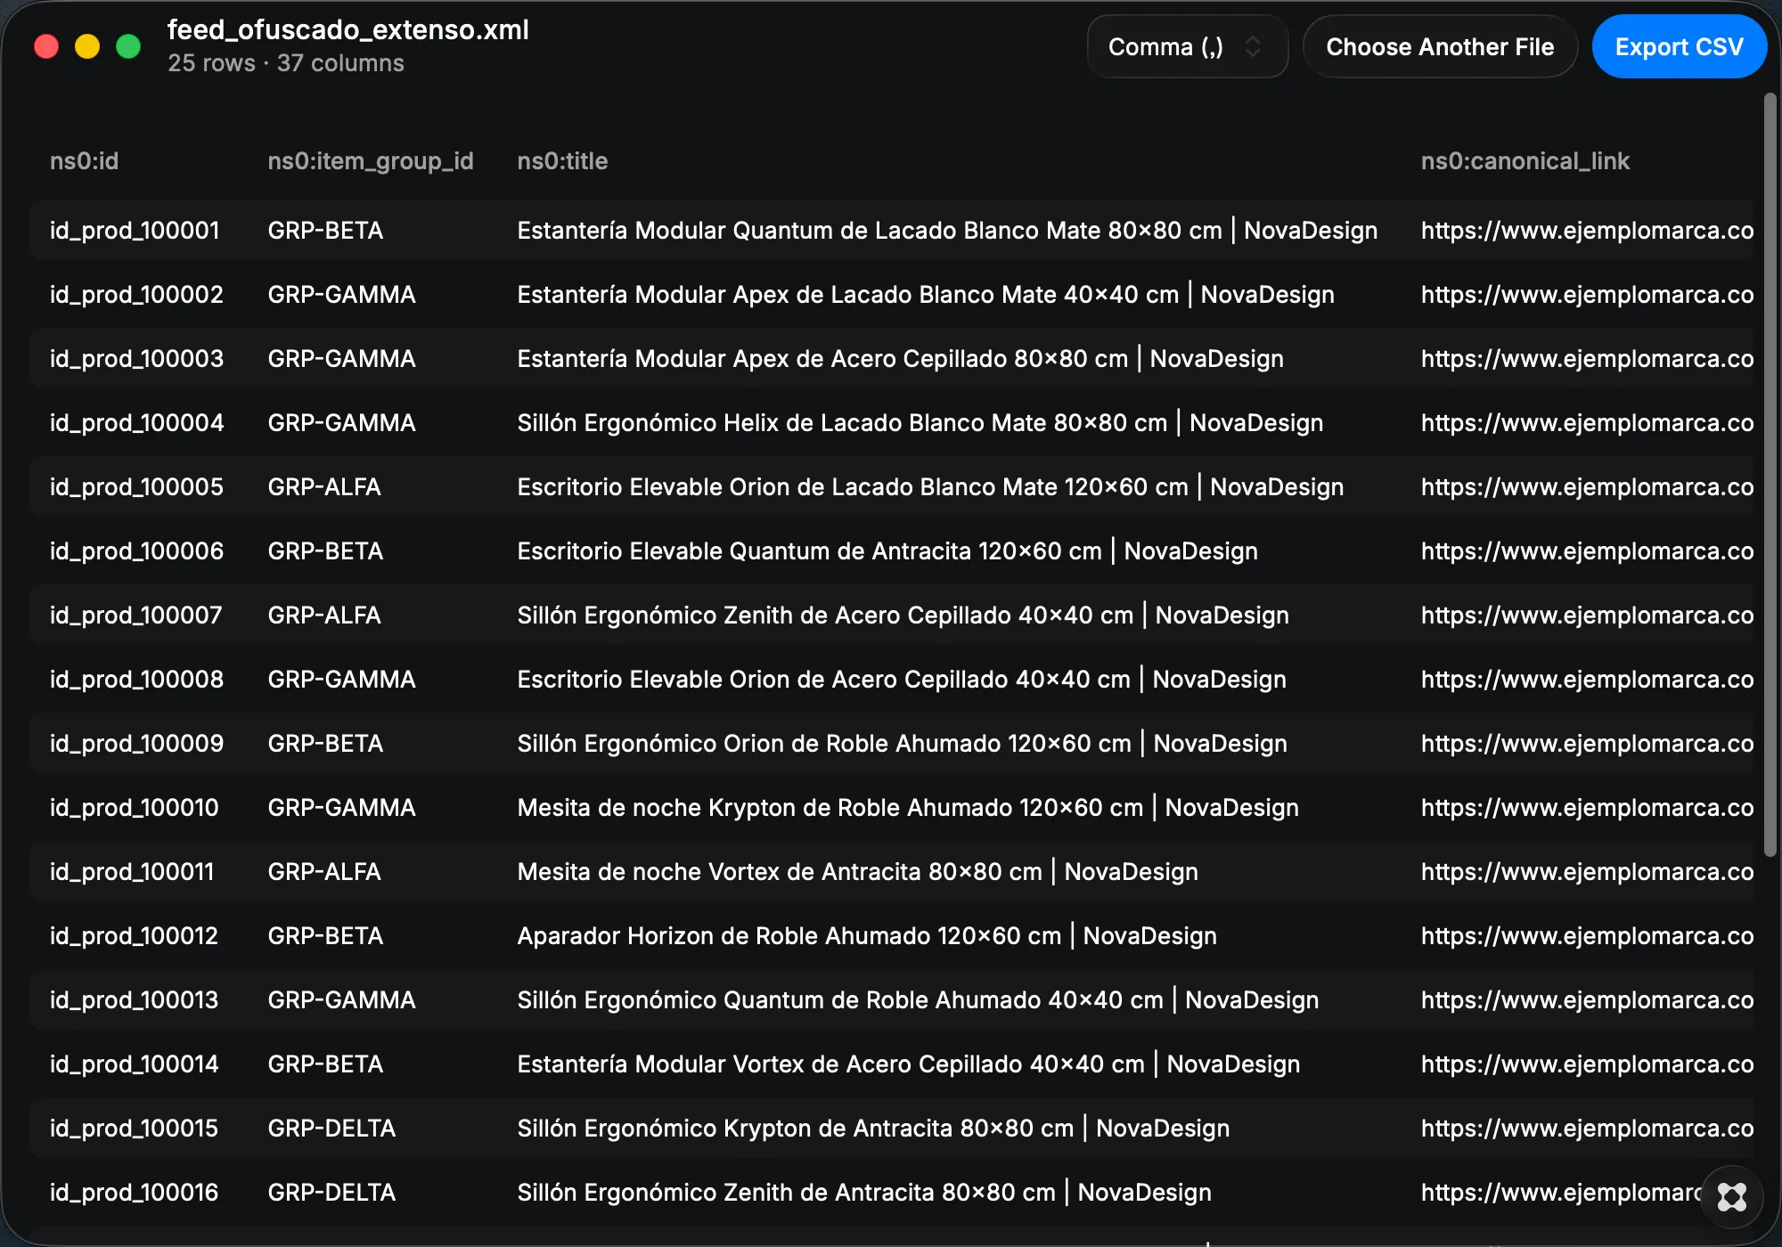The height and width of the screenshot is (1247, 1782).
Task: Click title Escritorio Elevable Quantum de Antracita
Action: point(887,551)
